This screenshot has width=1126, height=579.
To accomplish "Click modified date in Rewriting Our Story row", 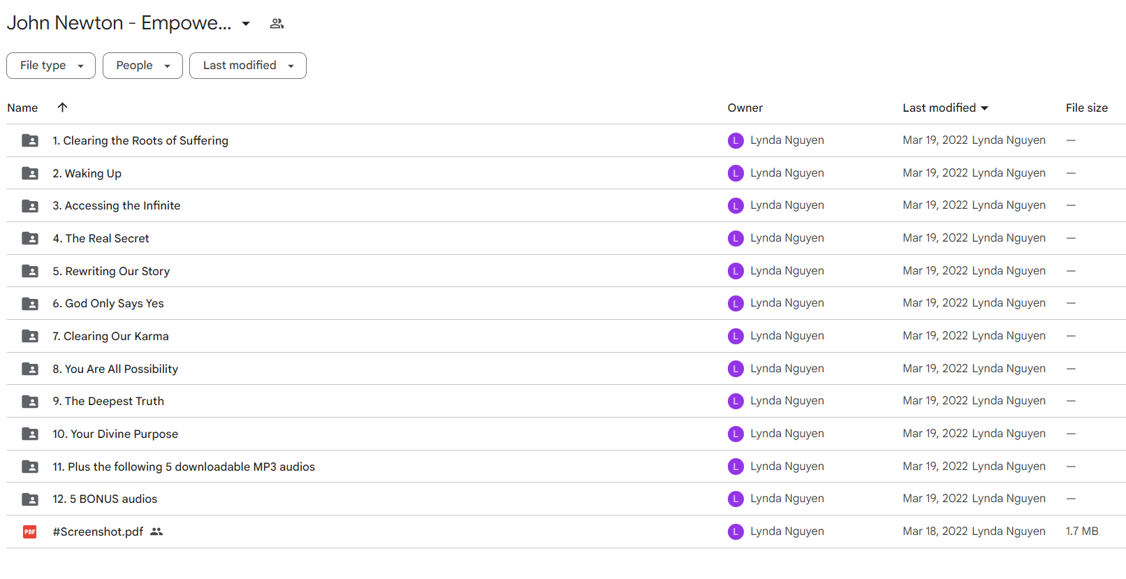I will pyautogui.click(x=935, y=270).
